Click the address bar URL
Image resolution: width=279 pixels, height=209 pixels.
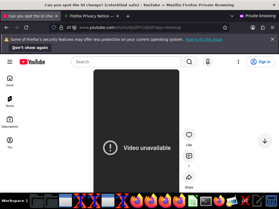point(130,27)
